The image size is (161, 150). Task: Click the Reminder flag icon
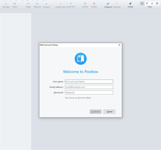pyautogui.click(x=117, y=4)
